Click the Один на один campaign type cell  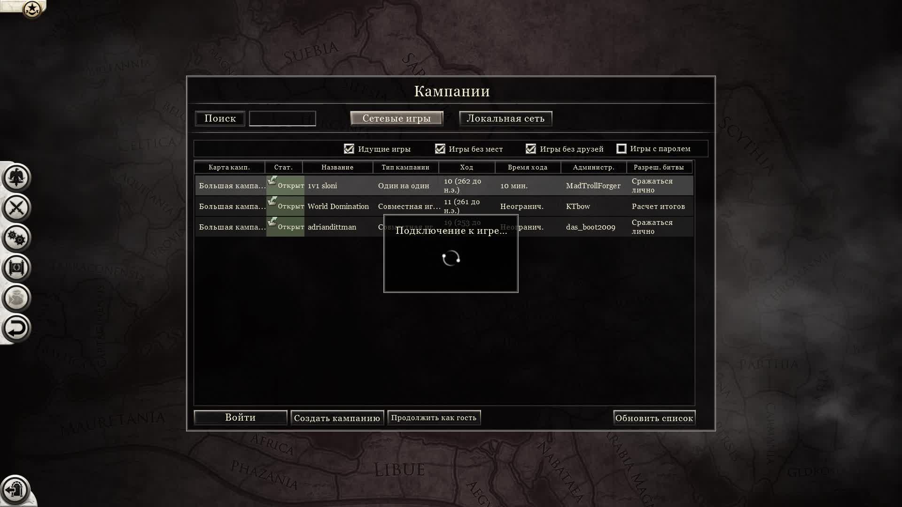pos(404,185)
